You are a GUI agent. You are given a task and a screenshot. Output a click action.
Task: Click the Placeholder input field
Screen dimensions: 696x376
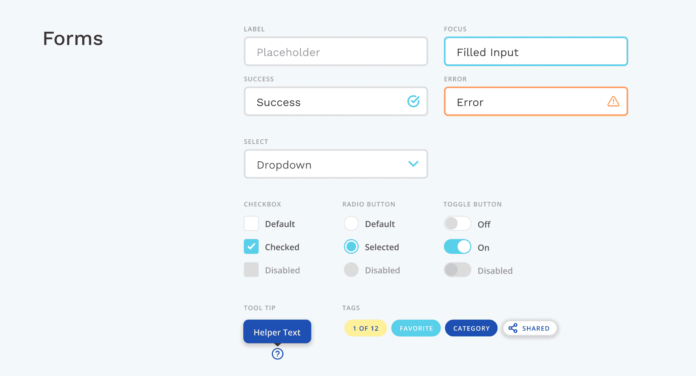point(336,52)
